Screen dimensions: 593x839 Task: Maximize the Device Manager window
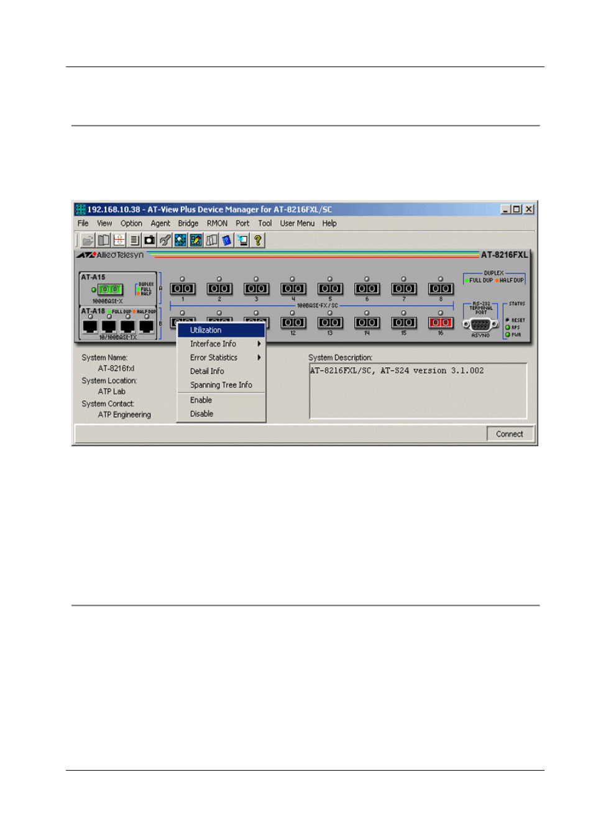pyautogui.click(x=516, y=209)
